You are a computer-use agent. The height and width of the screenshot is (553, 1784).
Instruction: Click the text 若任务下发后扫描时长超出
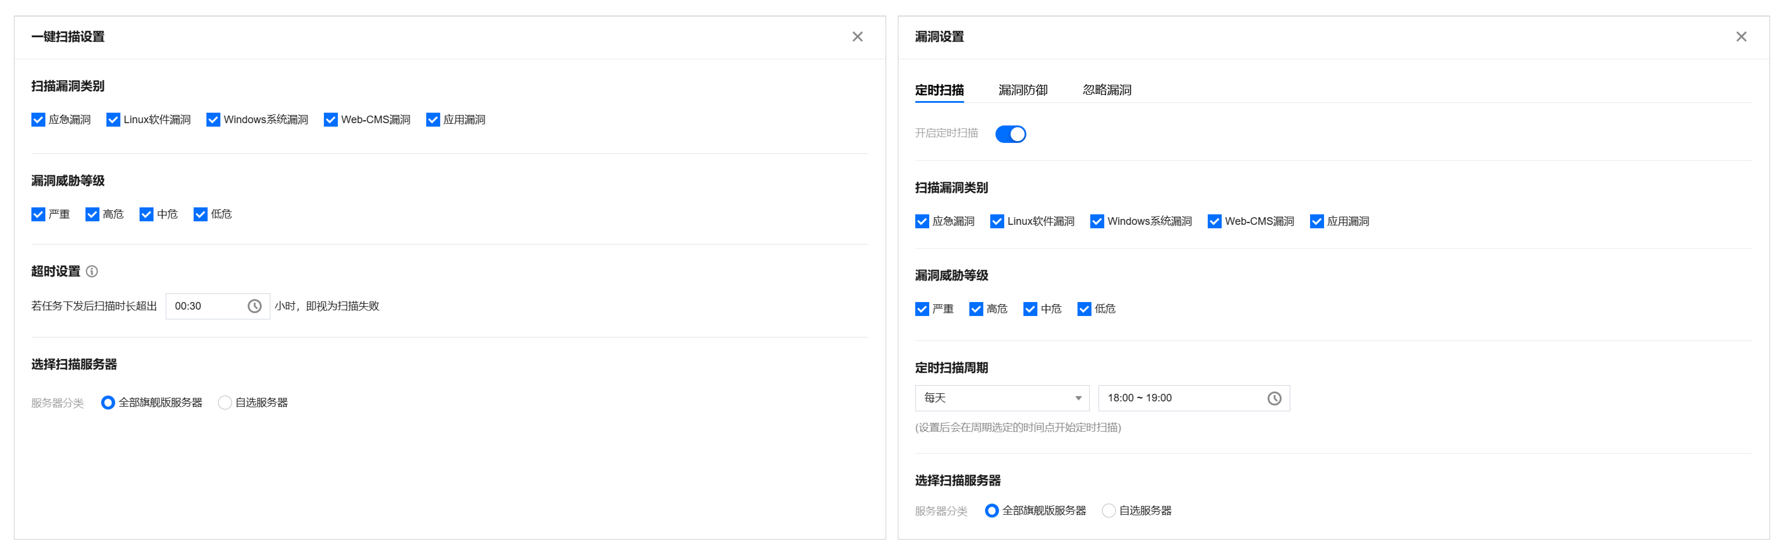click(94, 306)
